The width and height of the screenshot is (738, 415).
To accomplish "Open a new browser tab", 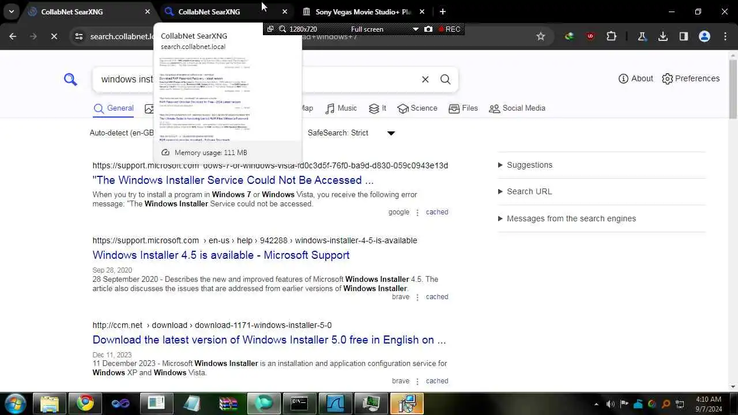I will (x=443, y=12).
